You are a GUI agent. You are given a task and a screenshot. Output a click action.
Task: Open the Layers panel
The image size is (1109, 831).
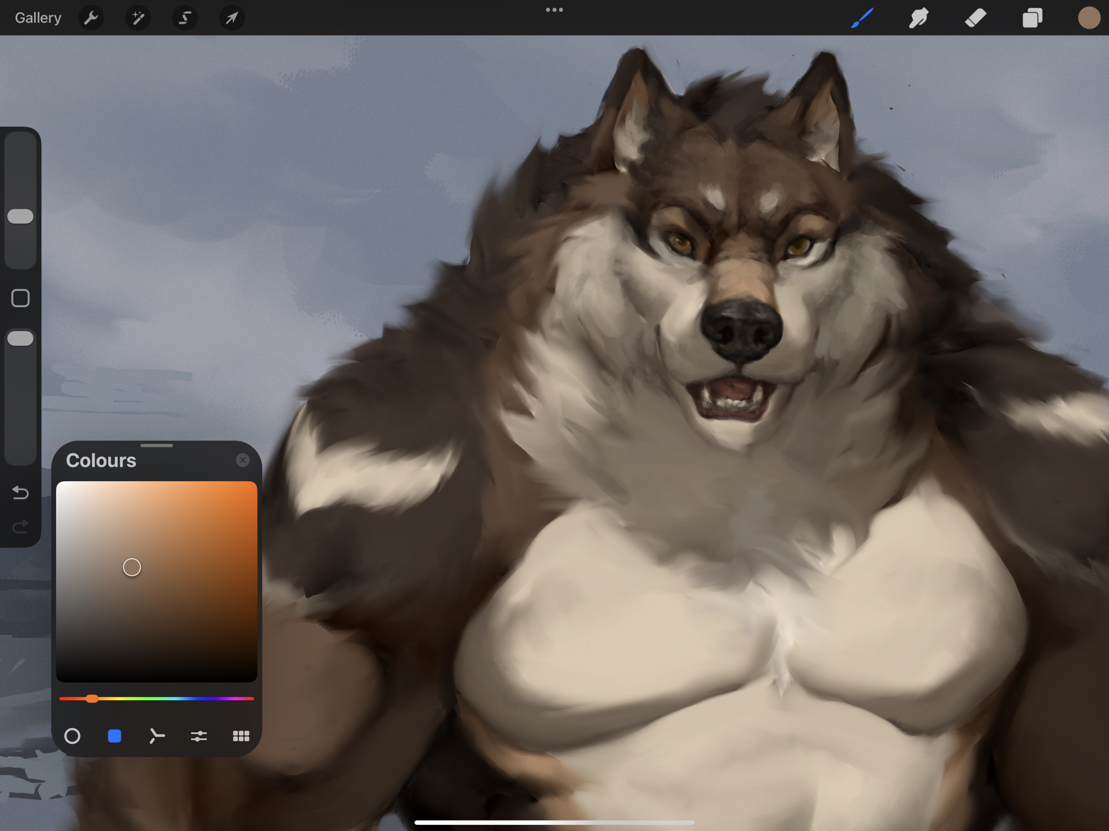1032,18
